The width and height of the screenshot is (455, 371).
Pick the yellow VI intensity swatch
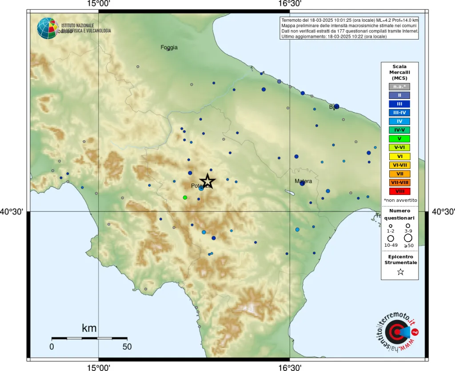399,156
